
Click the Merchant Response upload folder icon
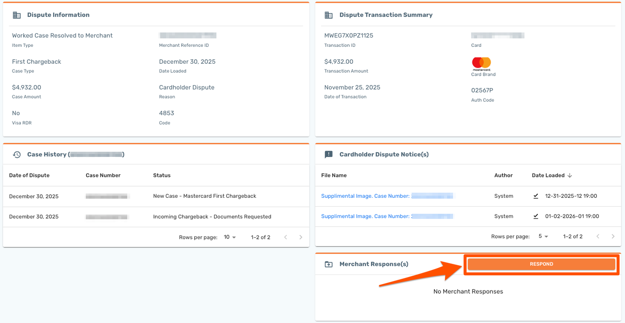[329, 264]
